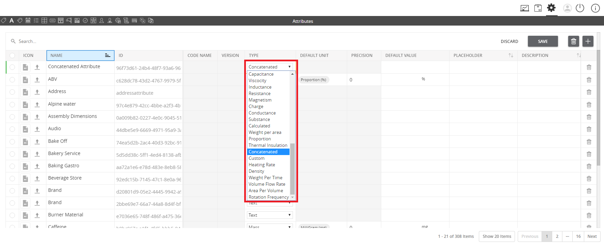Select the Bake Off row checkbox

pos(12,142)
